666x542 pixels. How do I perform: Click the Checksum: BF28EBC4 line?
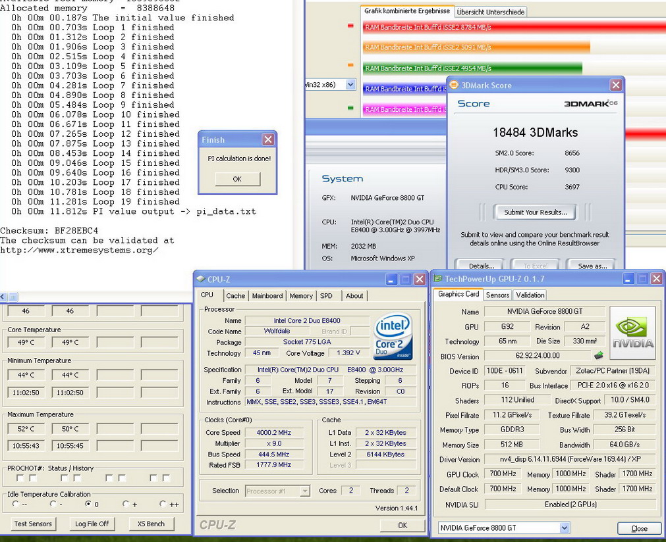pos(49,231)
